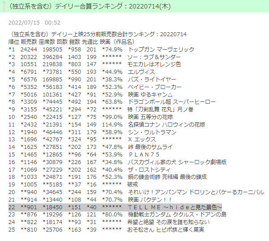Click the movie title シン・ウルトラマン

(152, 132)
